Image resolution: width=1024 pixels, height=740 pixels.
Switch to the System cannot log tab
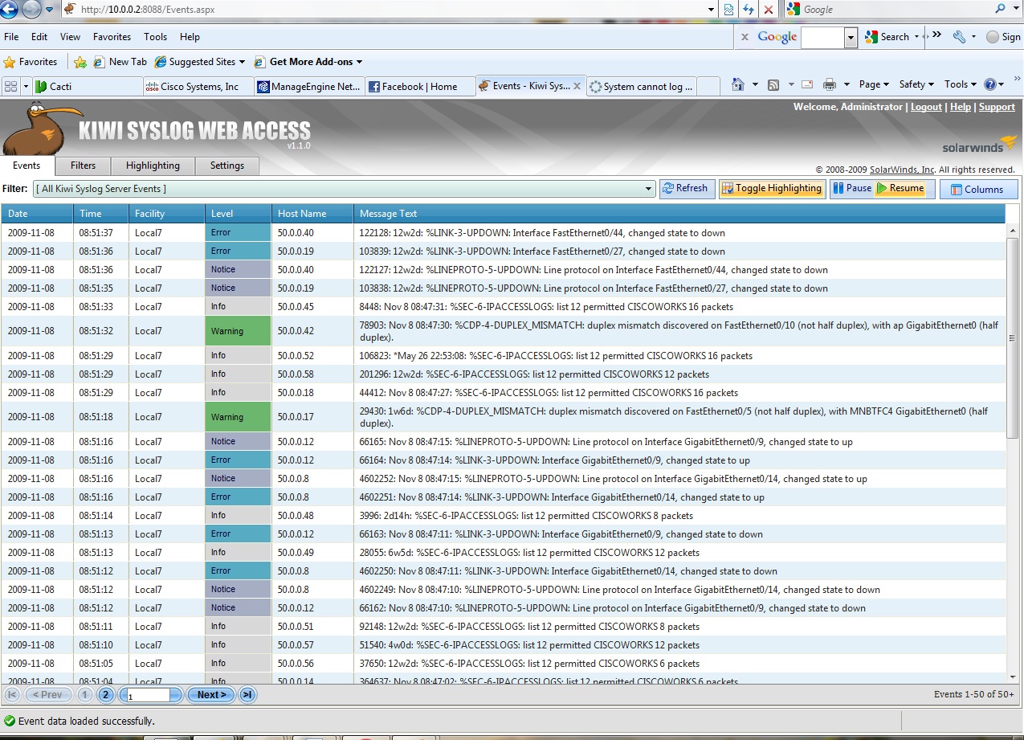(x=641, y=86)
